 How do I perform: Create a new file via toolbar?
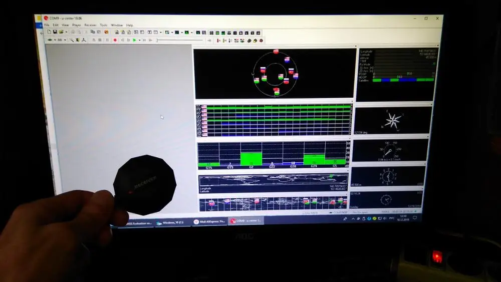pos(49,32)
